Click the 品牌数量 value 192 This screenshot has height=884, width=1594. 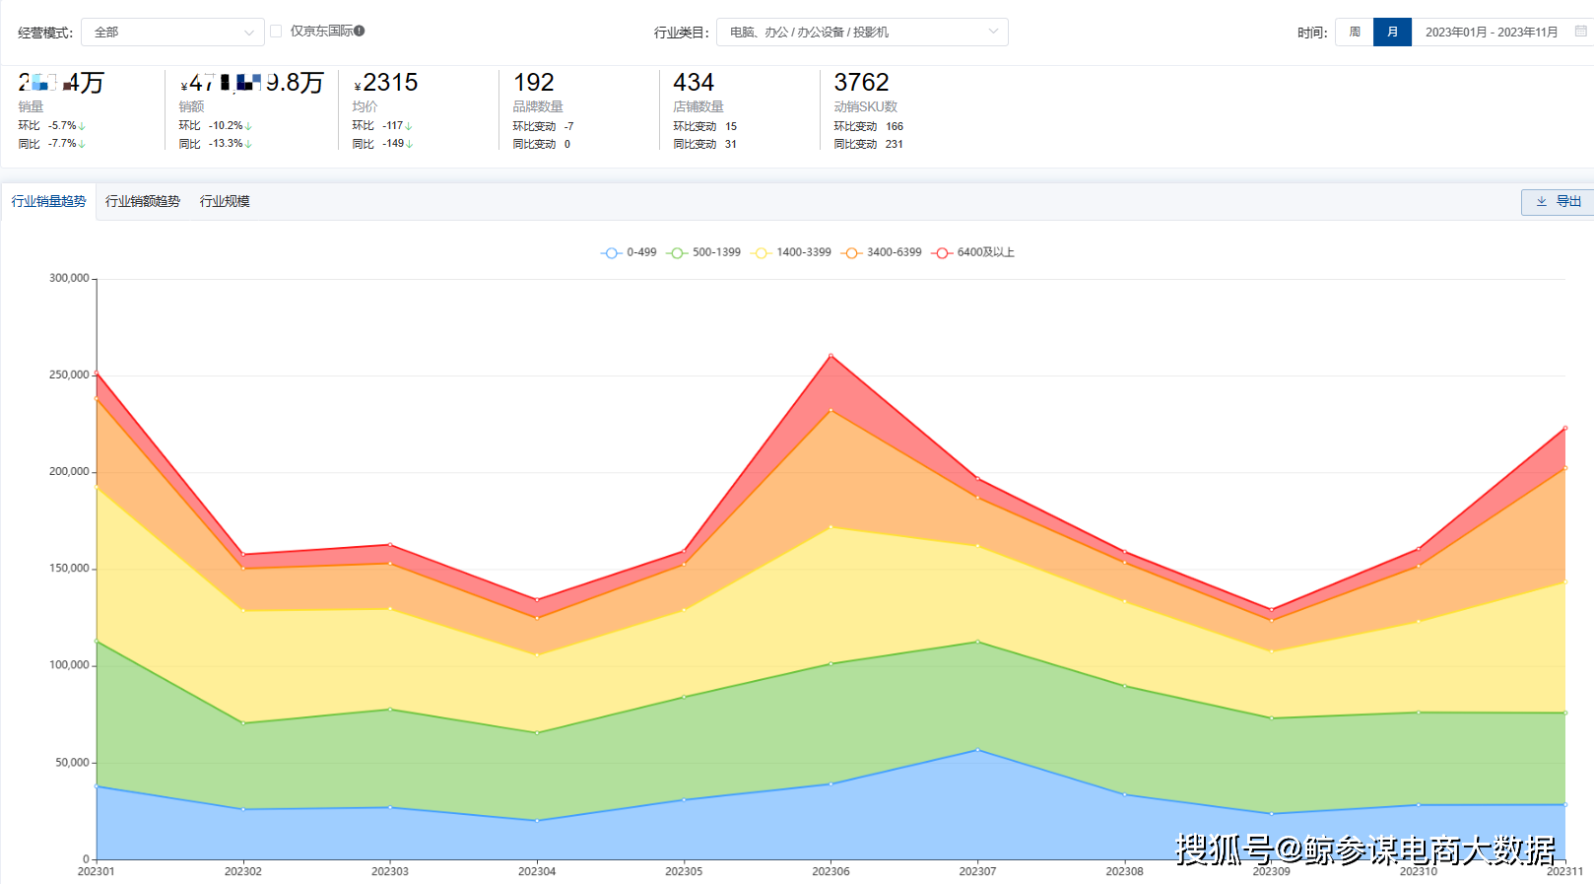coord(534,83)
